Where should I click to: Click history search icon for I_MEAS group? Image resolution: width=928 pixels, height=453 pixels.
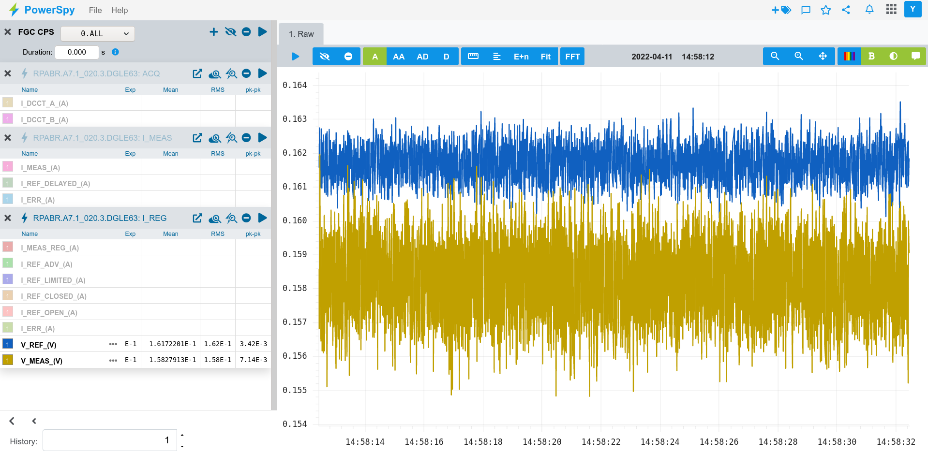coord(231,138)
